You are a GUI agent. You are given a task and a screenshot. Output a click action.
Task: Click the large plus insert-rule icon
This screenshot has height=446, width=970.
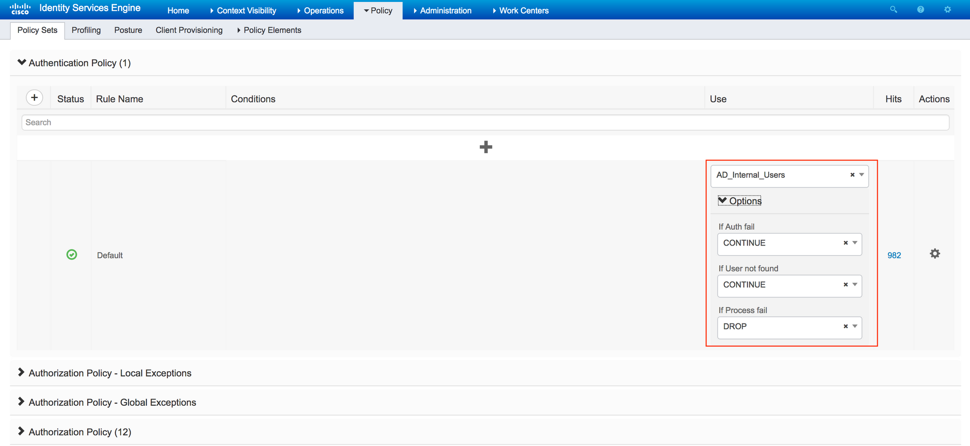point(485,147)
